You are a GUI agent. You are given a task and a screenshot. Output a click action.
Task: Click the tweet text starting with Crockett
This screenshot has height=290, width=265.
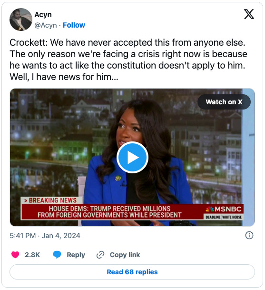(x=128, y=60)
